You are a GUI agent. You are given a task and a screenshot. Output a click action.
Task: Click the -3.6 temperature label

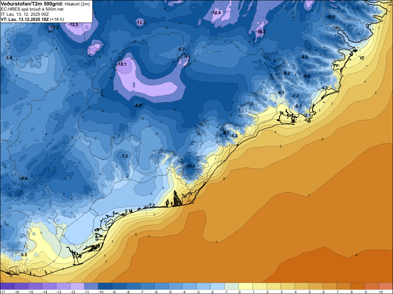(x=9, y=58)
